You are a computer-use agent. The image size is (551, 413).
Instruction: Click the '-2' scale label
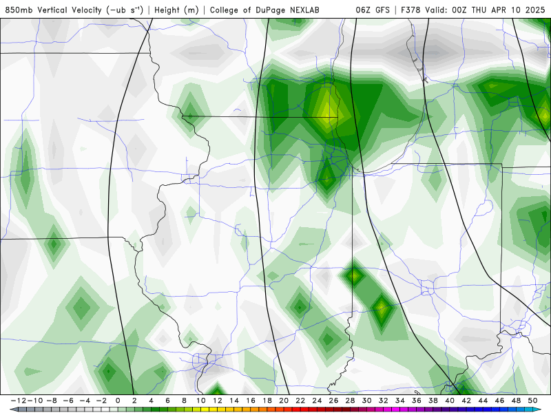tap(101, 401)
